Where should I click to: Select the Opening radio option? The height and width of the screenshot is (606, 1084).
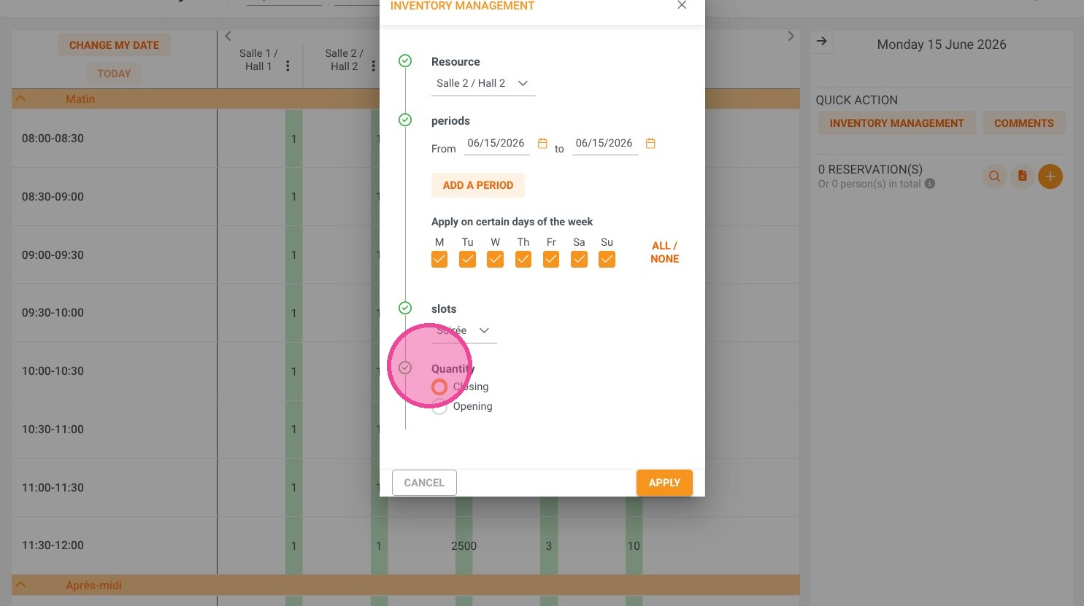(x=439, y=407)
